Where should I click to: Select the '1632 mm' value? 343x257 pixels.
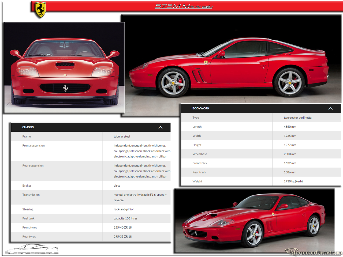pyautogui.click(x=290, y=163)
